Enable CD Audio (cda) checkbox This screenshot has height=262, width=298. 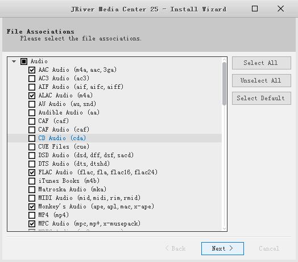pos(32,138)
